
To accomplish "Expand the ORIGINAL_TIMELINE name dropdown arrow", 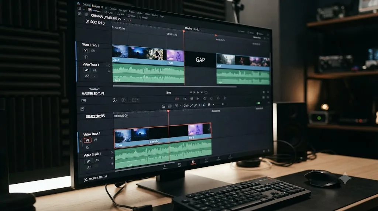I will (124, 20).
